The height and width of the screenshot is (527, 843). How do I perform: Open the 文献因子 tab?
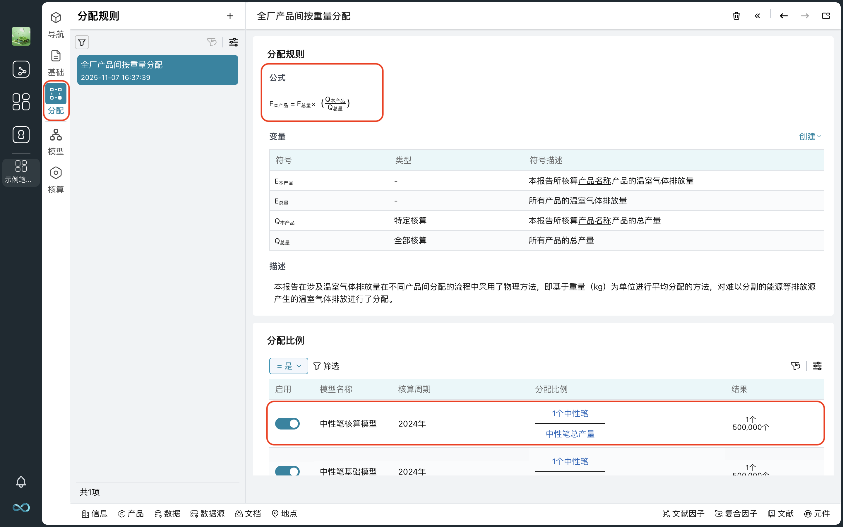tap(683, 514)
